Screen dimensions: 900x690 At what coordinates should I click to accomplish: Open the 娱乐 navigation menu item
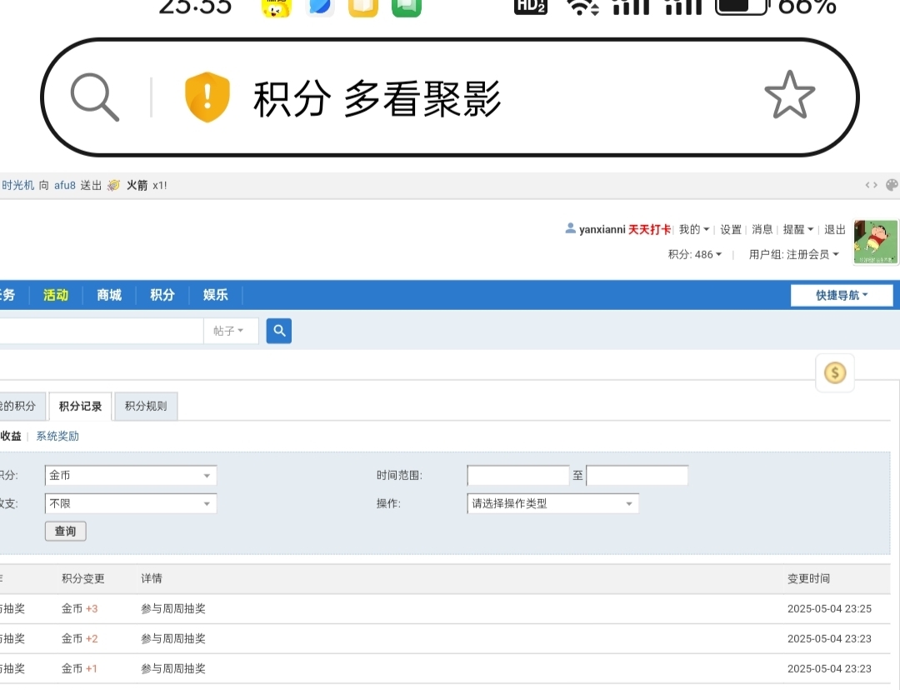pyautogui.click(x=216, y=295)
